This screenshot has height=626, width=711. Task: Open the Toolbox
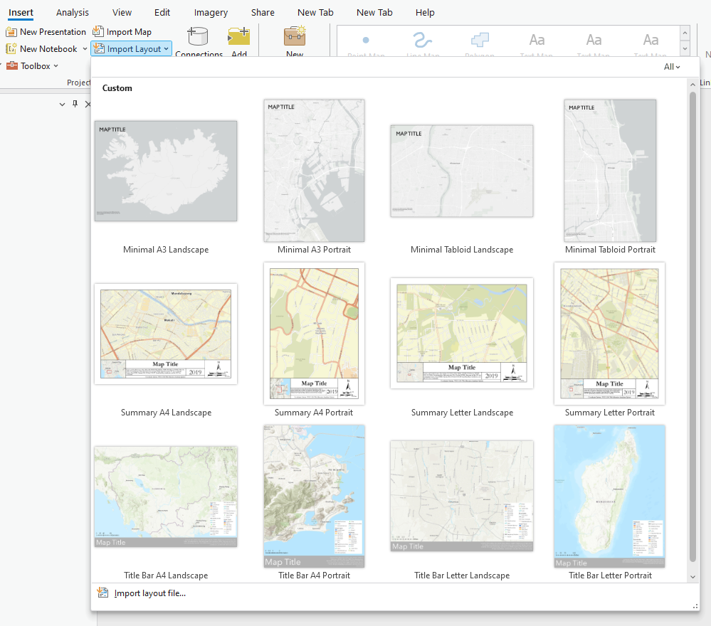[x=34, y=65]
